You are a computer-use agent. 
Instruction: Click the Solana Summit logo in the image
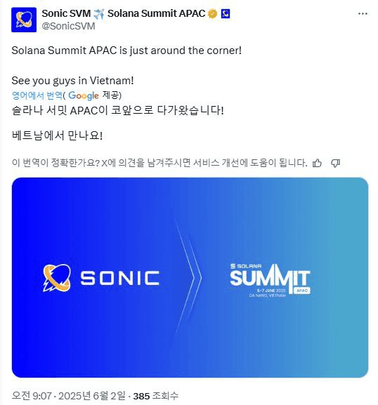click(270, 280)
